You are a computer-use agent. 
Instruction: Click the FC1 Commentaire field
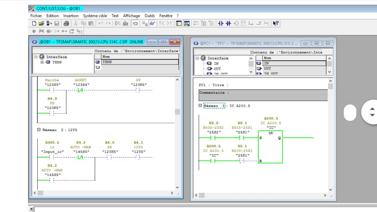[263, 95]
